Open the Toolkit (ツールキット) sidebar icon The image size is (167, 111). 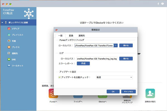(x=9, y=66)
